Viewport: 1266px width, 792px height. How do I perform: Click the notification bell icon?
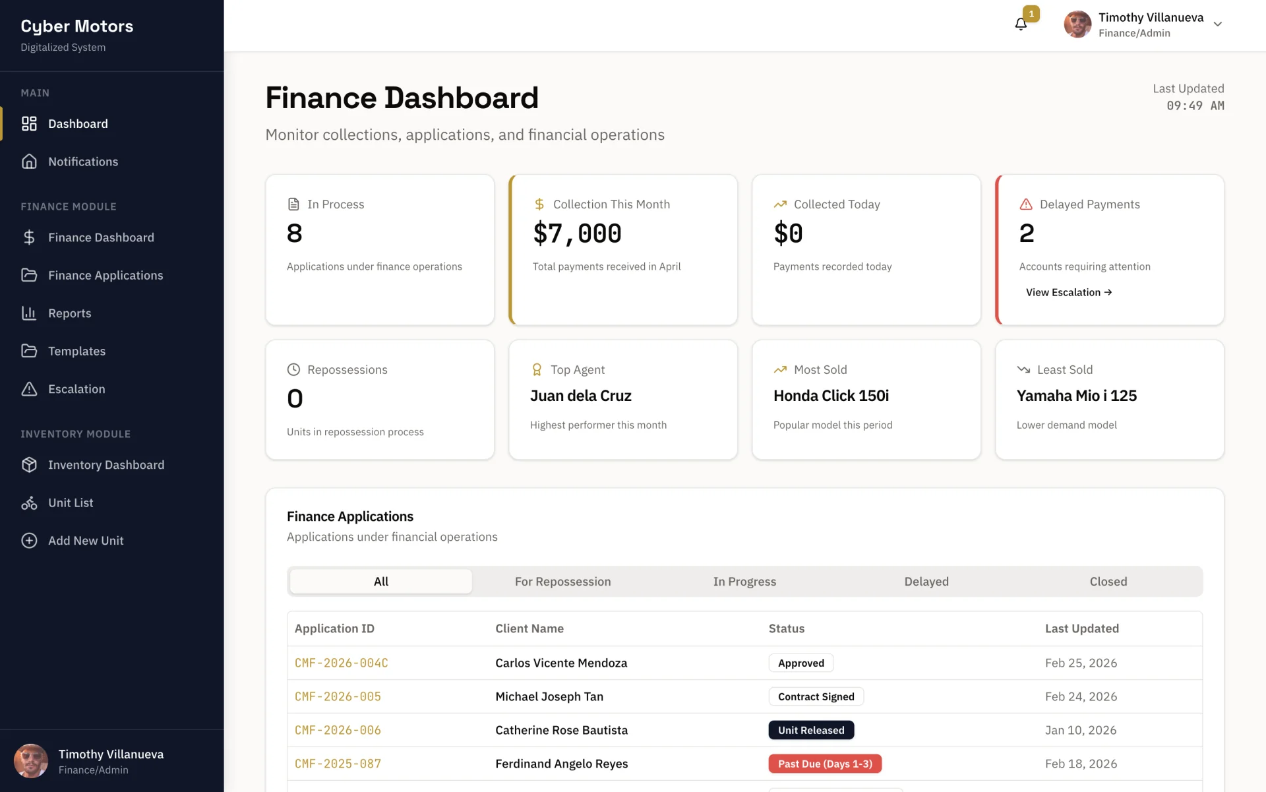pyautogui.click(x=1021, y=24)
